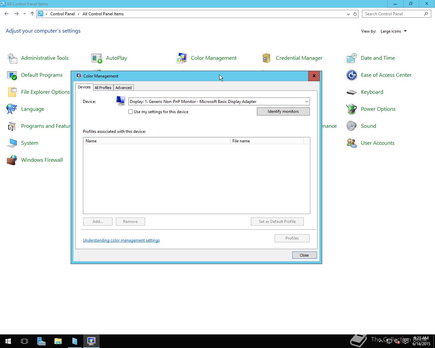The image size is (435, 348).
Task: Open Windows Firewall icon
Action: 12,160
